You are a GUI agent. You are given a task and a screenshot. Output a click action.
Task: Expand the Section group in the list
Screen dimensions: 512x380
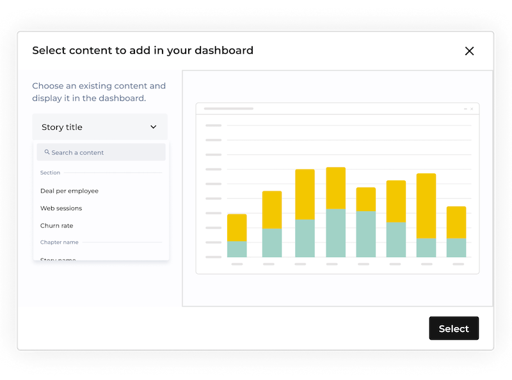pyautogui.click(x=49, y=173)
